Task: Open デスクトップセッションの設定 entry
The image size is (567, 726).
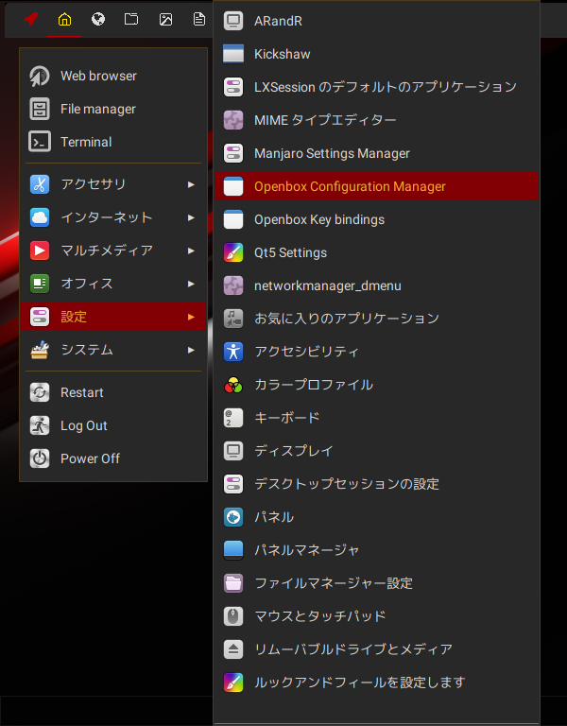Action: pos(376,484)
